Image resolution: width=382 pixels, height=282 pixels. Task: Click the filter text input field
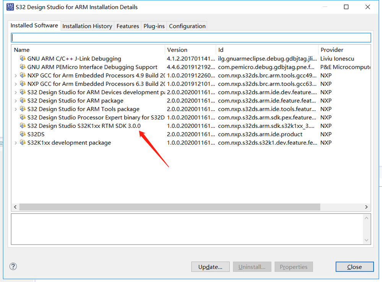(x=191, y=37)
